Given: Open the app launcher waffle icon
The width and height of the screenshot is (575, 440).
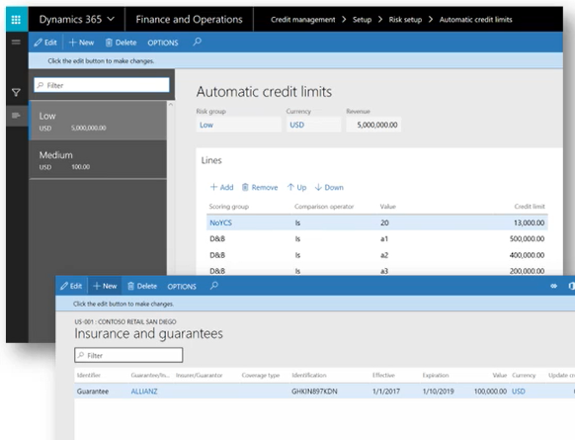Looking at the screenshot, I should pos(16,20).
